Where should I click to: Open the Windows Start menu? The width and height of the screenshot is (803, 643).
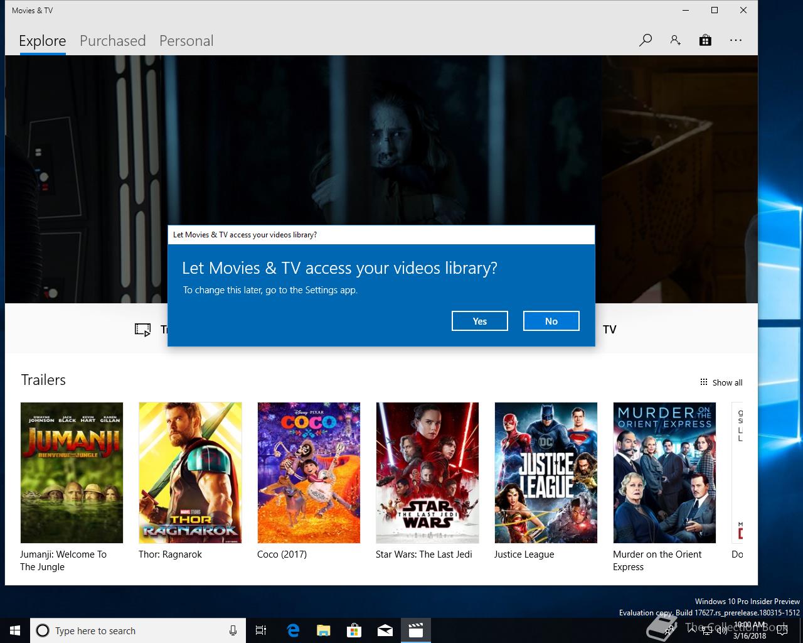tap(15, 630)
